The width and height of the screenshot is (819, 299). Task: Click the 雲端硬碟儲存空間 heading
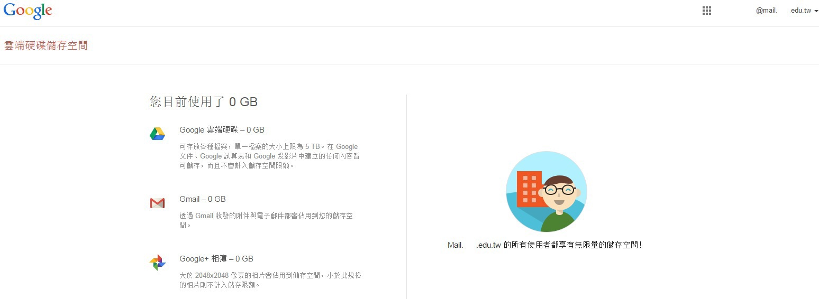pyautogui.click(x=46, y=45)
